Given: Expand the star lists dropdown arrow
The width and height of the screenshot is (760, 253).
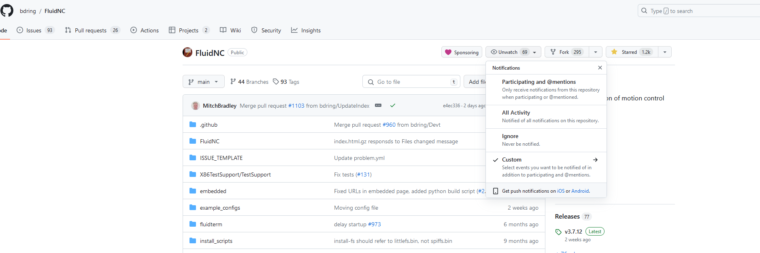Looking at the screenshot, I should (x=665, y=52).
